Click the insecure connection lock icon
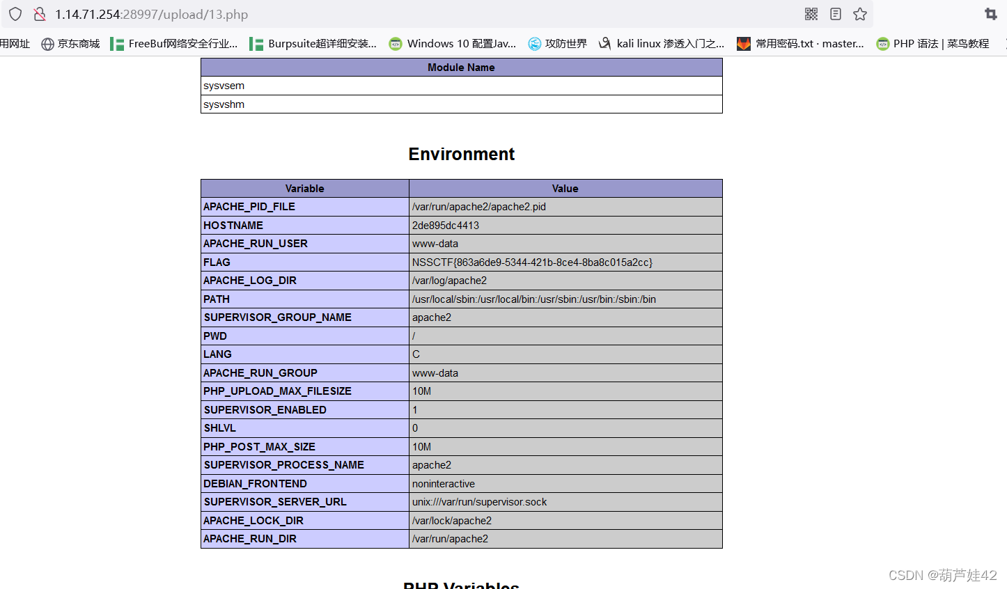This screenshot has height=589, width=1007. (40, 14)
